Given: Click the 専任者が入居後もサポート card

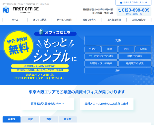Looking at the screenshot, I should [47, 104].
